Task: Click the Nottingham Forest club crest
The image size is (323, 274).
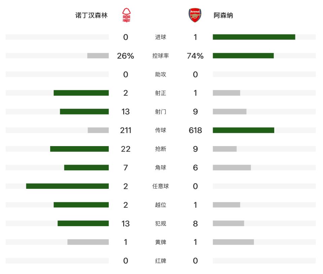Action: (x=126, y=15)
